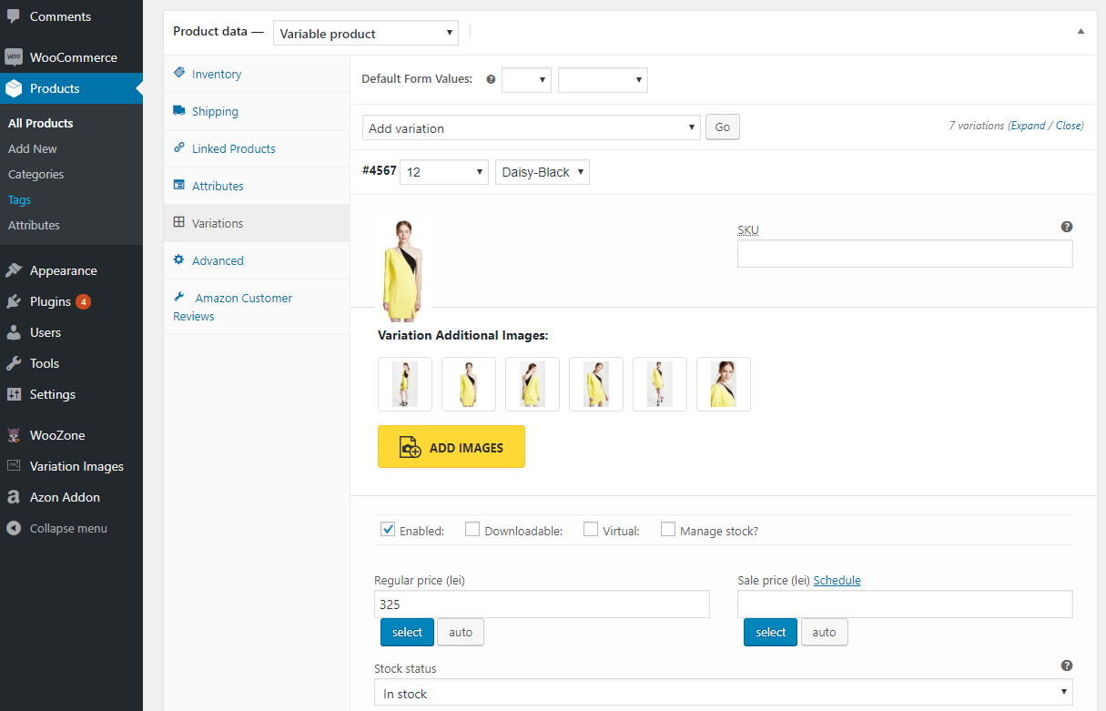Click the Stock status help icon
This screenshot has height=711, width=1106.
tap(1067, 665)
